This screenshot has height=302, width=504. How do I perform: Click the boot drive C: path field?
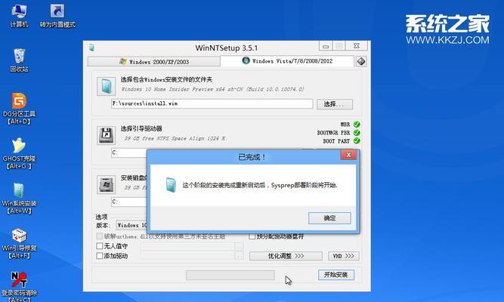(x=129, y=153)
